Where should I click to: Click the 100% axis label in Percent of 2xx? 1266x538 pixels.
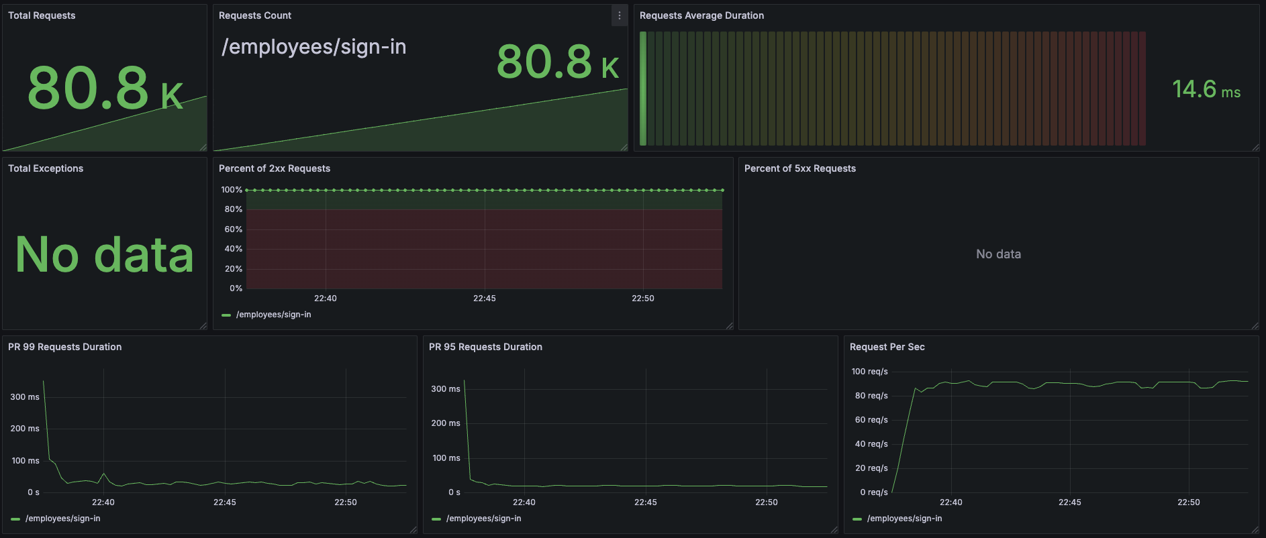232,190
